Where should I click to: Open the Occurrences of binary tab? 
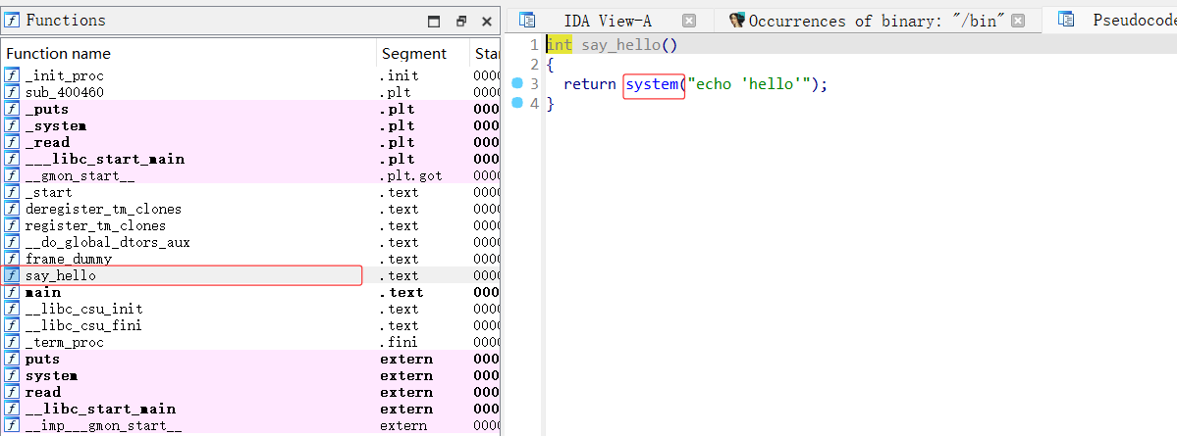[877, 20]
